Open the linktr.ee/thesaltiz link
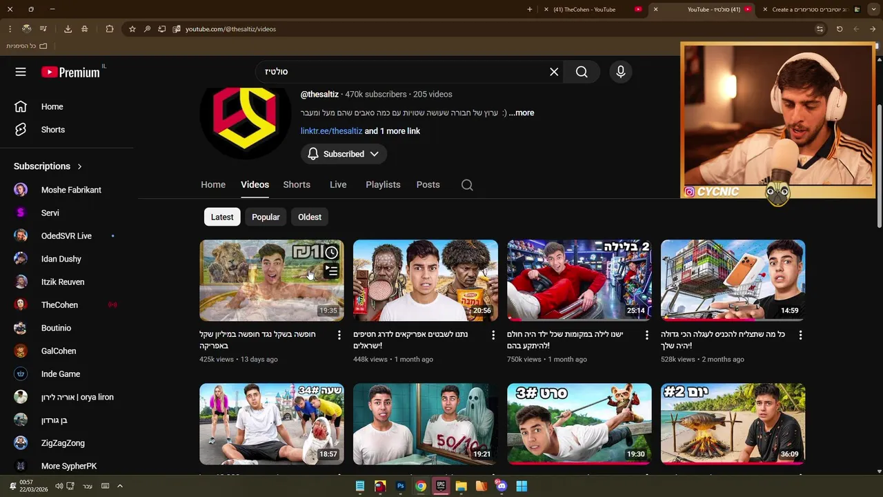The width and height of the screenshot is (883, 497). 331,131
